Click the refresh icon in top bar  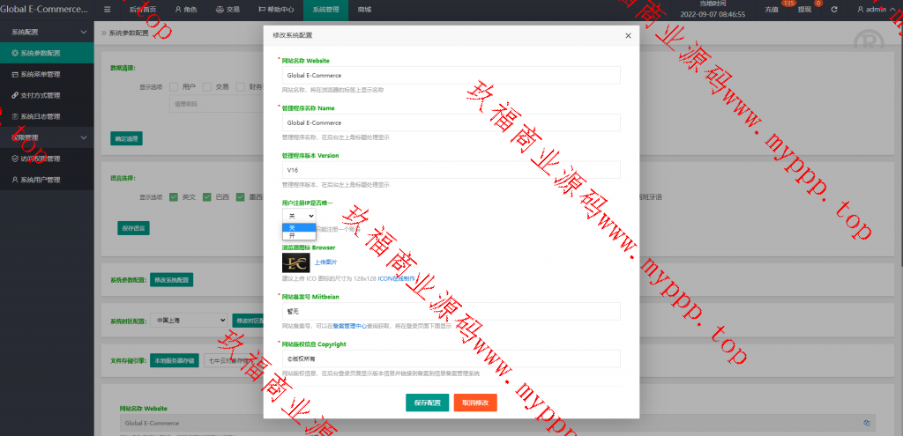833,10
